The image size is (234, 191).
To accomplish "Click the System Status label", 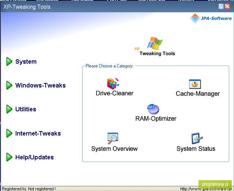I will [x=196, y=149].
